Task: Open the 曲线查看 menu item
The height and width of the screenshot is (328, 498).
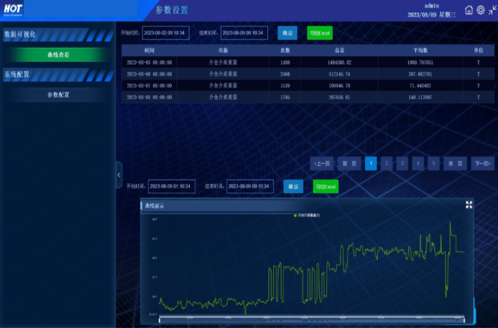Action: pos(58,55)
